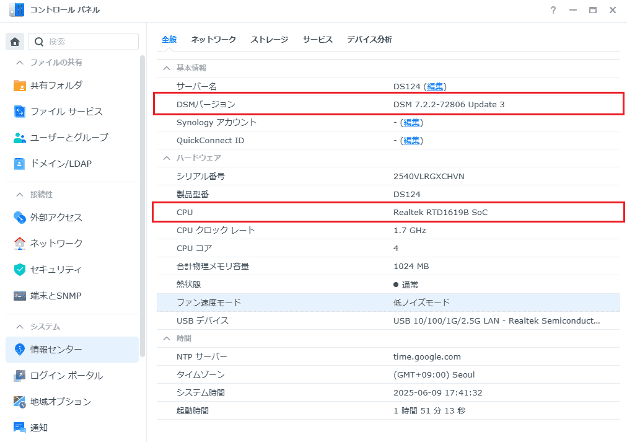
Task: Click 製品型番 label
Action: (x=193, y=195)
